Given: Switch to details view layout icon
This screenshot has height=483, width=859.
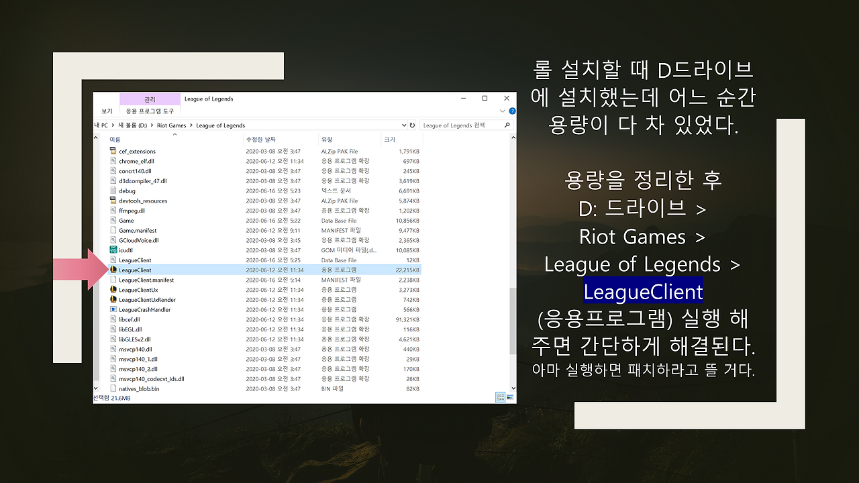Looking at the screenshot, I should click(500, 398).
